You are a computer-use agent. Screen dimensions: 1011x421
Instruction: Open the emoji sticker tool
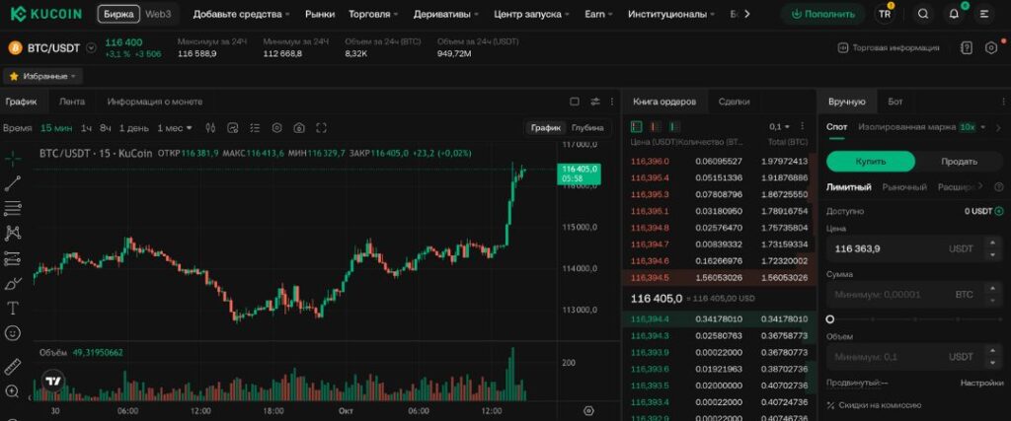click(x=13, y=333)
